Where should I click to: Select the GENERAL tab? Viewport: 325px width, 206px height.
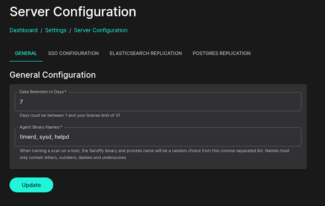26,53
